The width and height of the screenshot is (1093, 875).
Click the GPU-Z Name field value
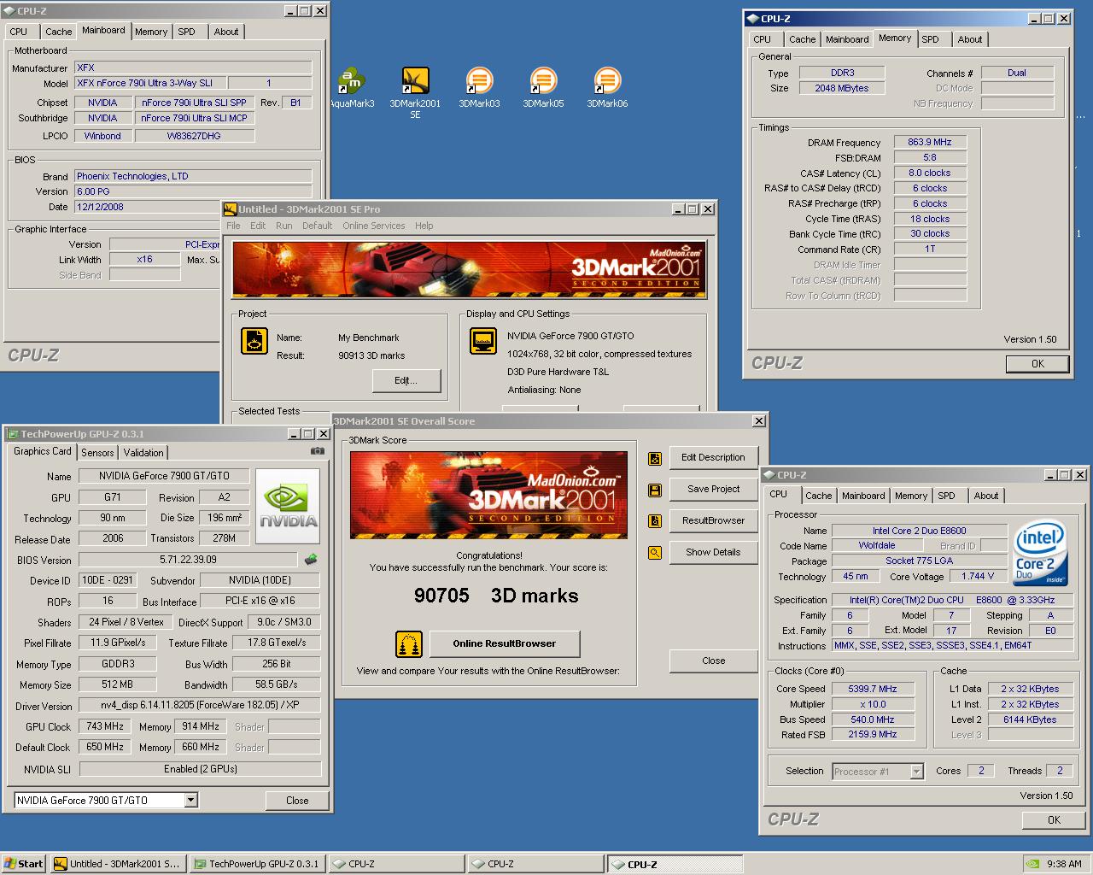point(165,476)
